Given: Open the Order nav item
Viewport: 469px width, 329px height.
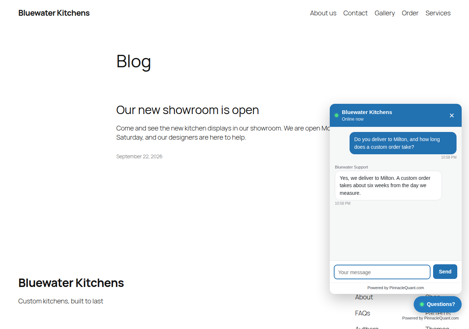Looking at the screenshot, I should 410,13.
